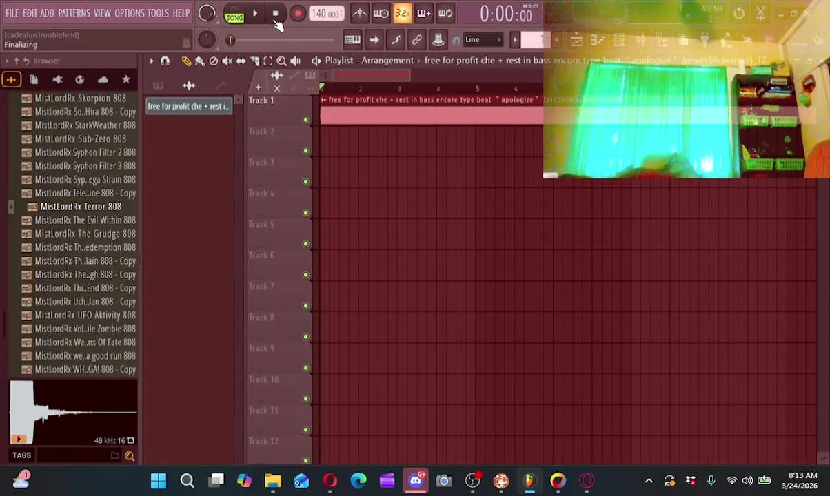Select the Zoom magnifier tool in playlist toolbar
830x496 pixels.
point(281,61)
